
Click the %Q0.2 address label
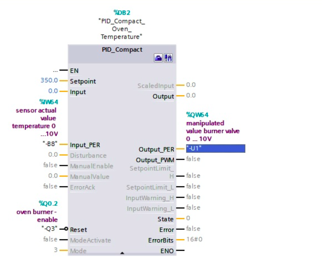tap(48, 203)
